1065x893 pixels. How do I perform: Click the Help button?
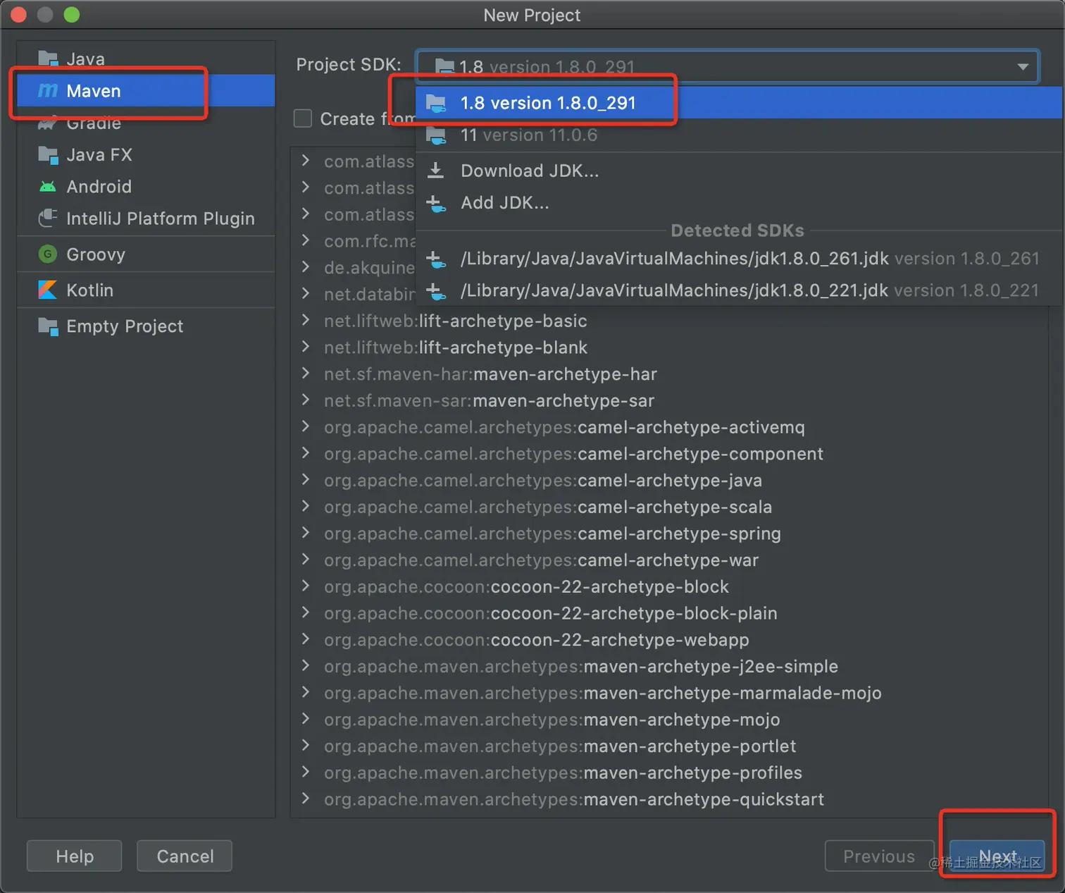click(x=75, y=856)
